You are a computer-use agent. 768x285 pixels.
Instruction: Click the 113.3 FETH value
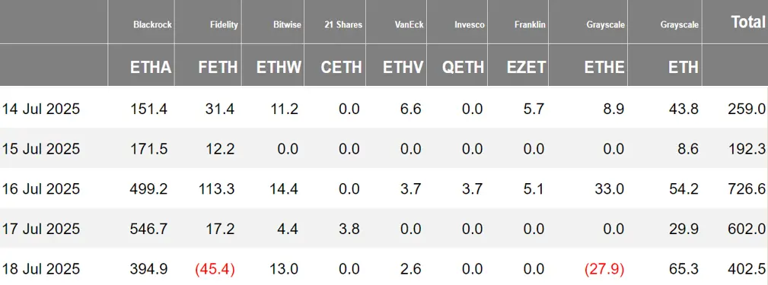pyautogui.click(x=217, y=188)
